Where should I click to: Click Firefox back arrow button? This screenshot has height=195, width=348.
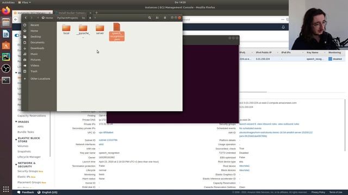(16, 19)
